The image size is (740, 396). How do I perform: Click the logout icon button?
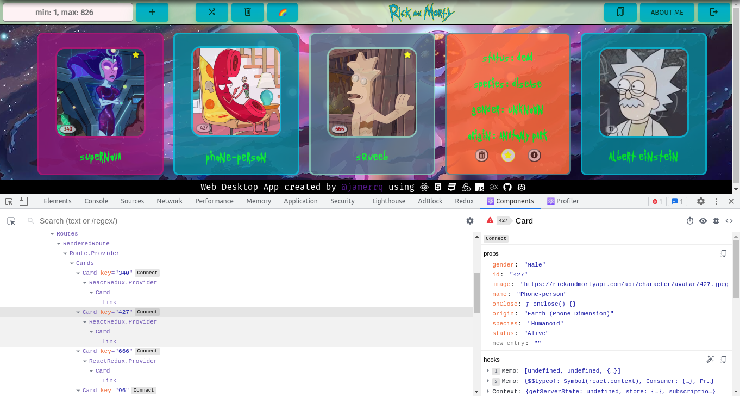[x=714, y=12]
